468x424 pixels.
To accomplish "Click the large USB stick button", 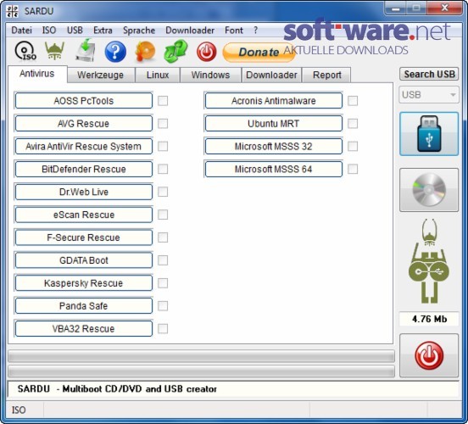I will click(x=429, y=134).
